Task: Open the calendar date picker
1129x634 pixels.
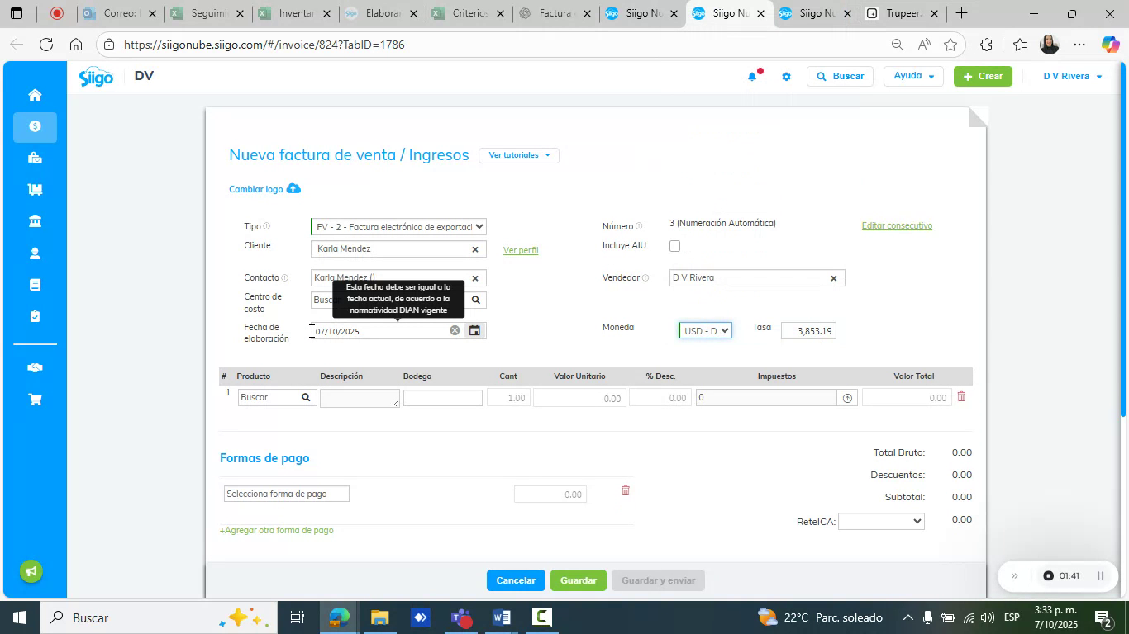Action: click(x=475, y=330)
